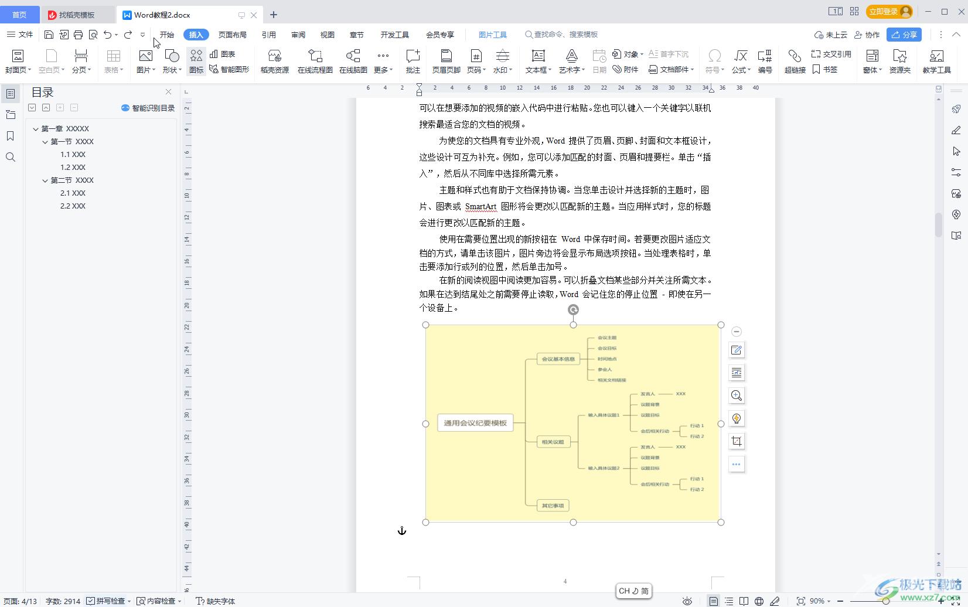Viewport: 968px width, 607px height.
Task: Collapse the ribbon with the top-right chevron
Action: (x=956, y=35)
